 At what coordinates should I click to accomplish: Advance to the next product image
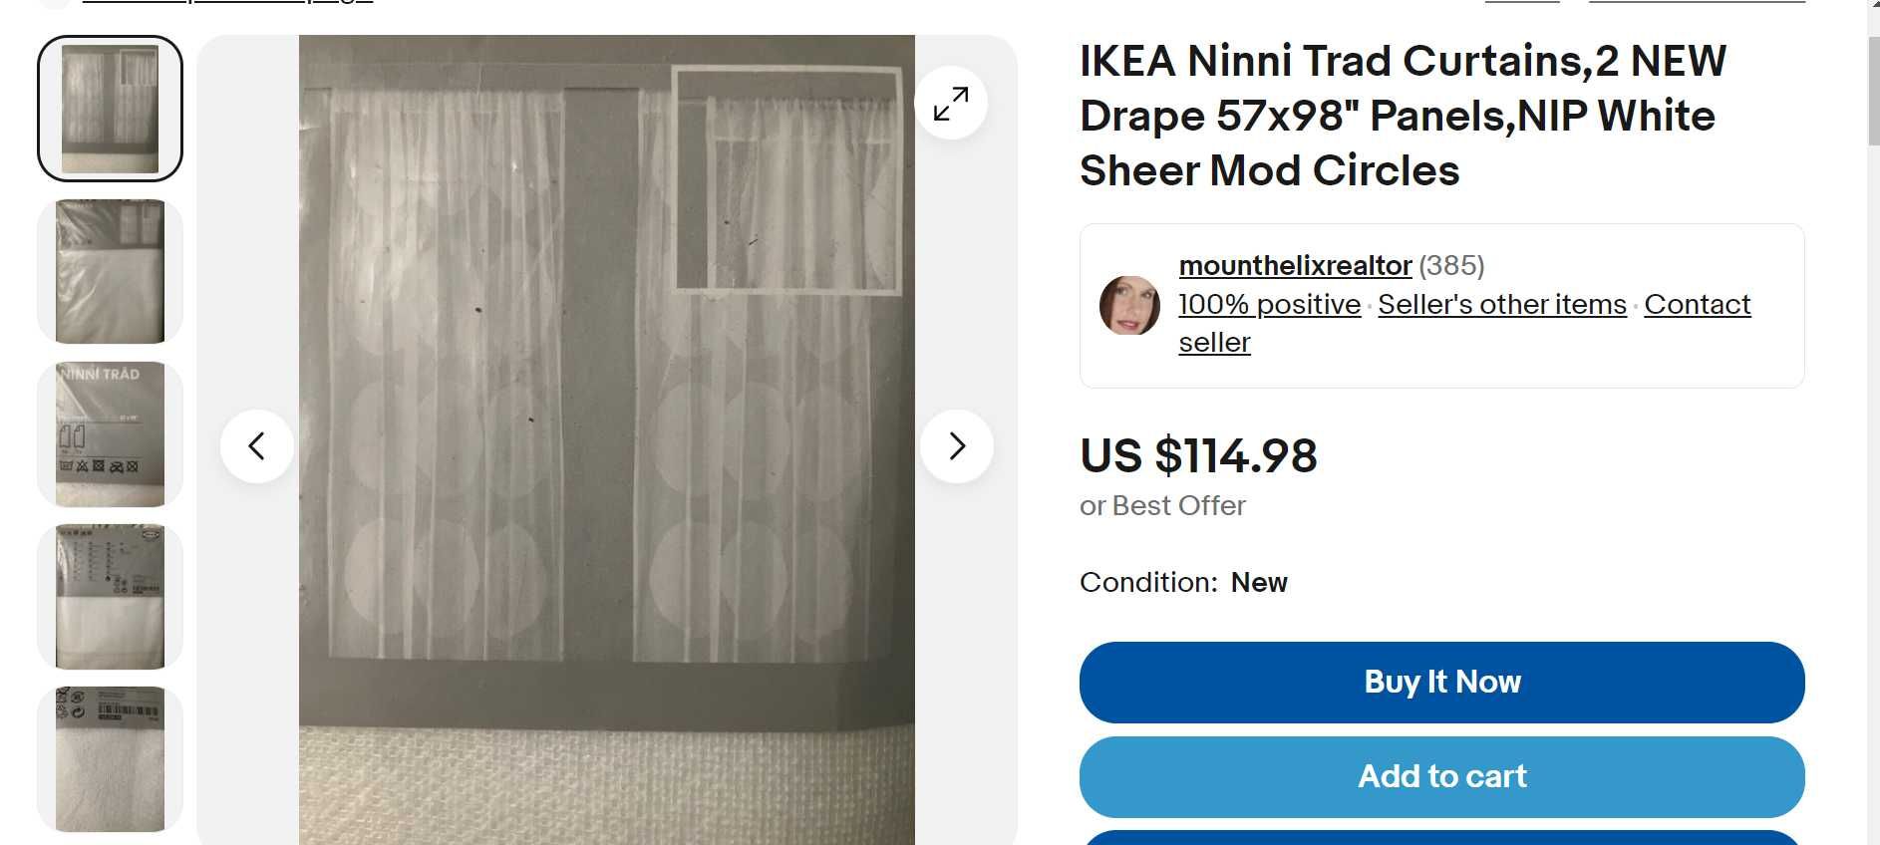(957, 446)
